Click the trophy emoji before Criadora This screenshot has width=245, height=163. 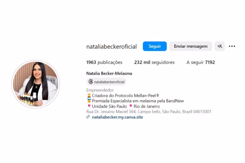point(89,95)
